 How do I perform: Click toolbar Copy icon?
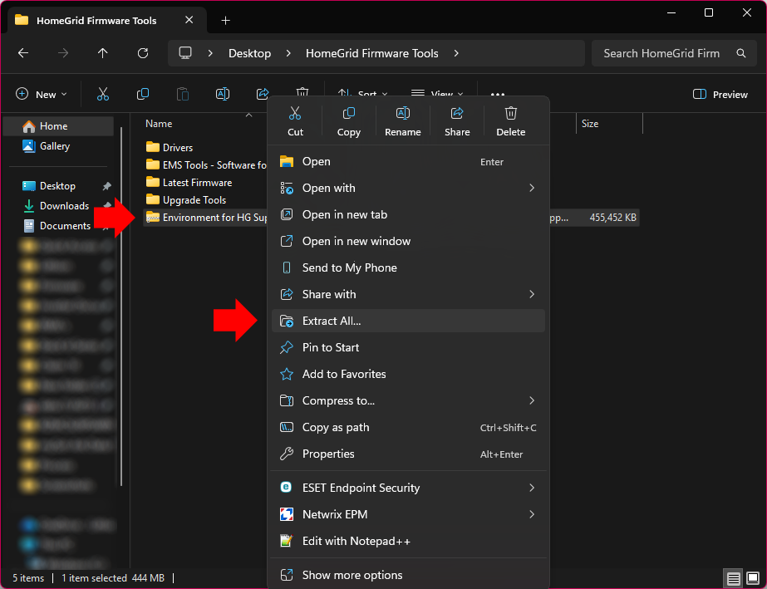(x=143, y=94)
